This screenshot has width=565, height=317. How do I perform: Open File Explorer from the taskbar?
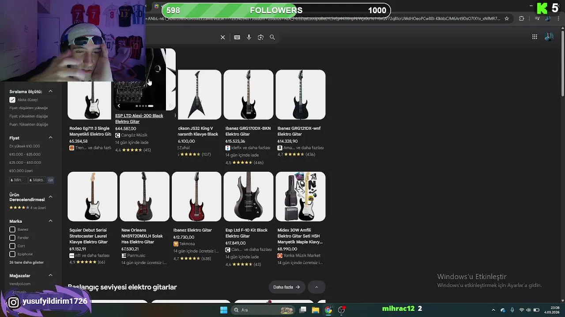[316, 310]
